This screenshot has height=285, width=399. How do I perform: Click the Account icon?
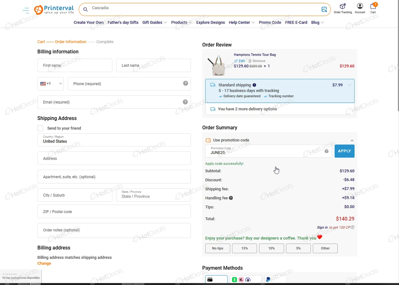point(360,6)
